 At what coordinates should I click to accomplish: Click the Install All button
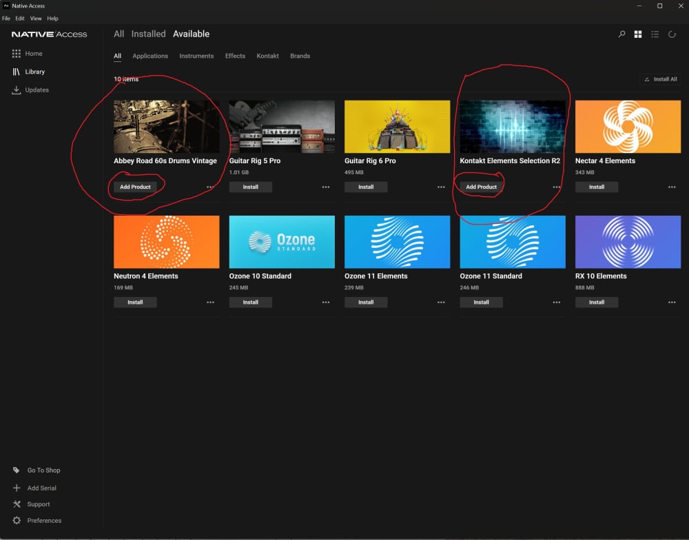pyautogui.click(x=661, y=79)
